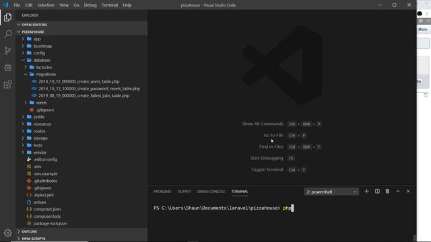The height and width of the screenshot is (242, 431).
Task: Open the Explorer view in activity bar
Action: pyautogui.click(x=7, y=17)
